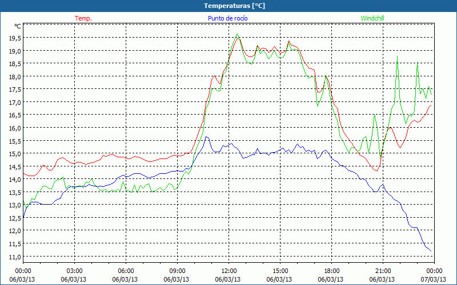Click the 13,0 y-axis value
Image resolution: width=457 pixels, height=285 pixels.
pyautogui.click(x=15, y=205)
